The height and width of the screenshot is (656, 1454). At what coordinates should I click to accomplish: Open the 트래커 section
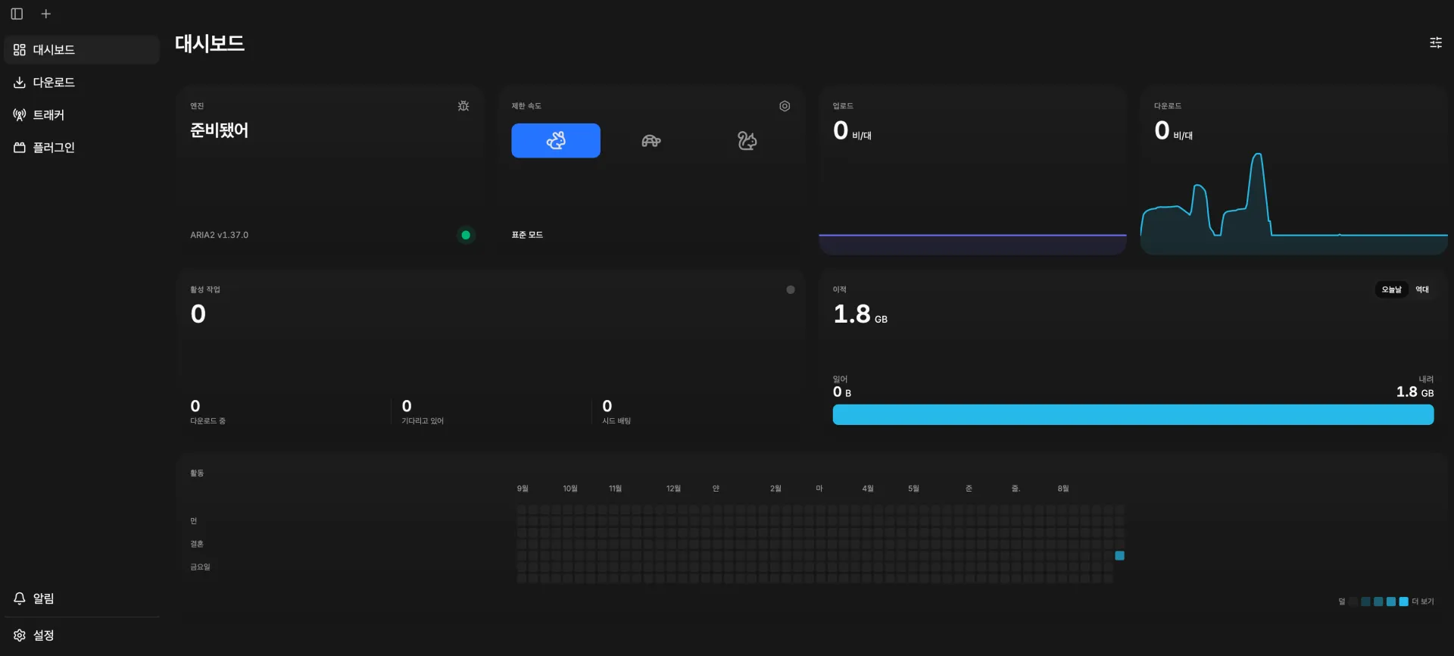pyautogui.click(x=82, y=114)
